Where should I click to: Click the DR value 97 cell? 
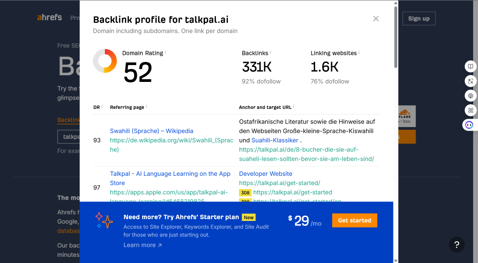tap(97, 188)
